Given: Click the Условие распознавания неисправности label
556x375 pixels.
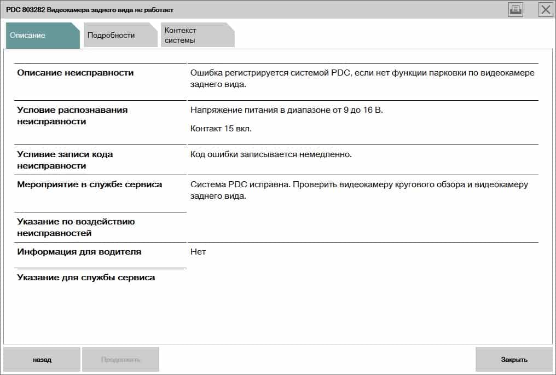Looking at the screenshot, I should pyautogui.click(x=72, y=116).
